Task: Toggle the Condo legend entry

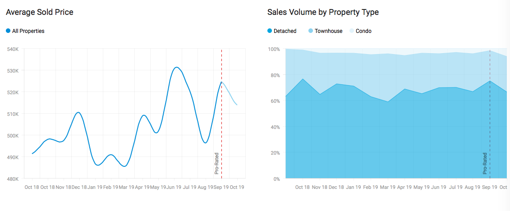Action: 352,31
